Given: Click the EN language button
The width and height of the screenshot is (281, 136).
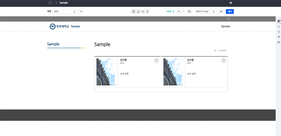Looking at the screenshot, I should click(x=229, y=19).
